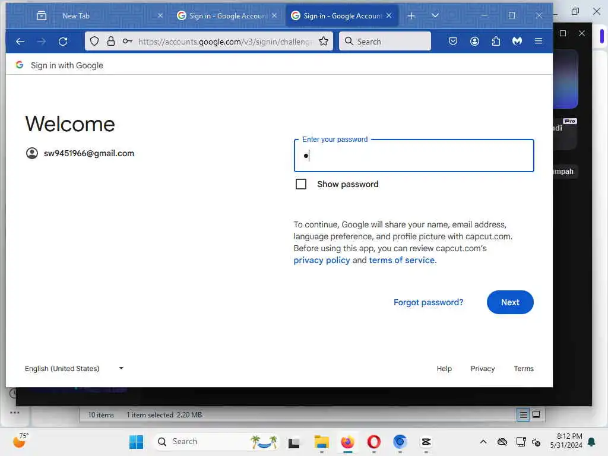Open the saved-logins key icon in address bar

point(127,41)
